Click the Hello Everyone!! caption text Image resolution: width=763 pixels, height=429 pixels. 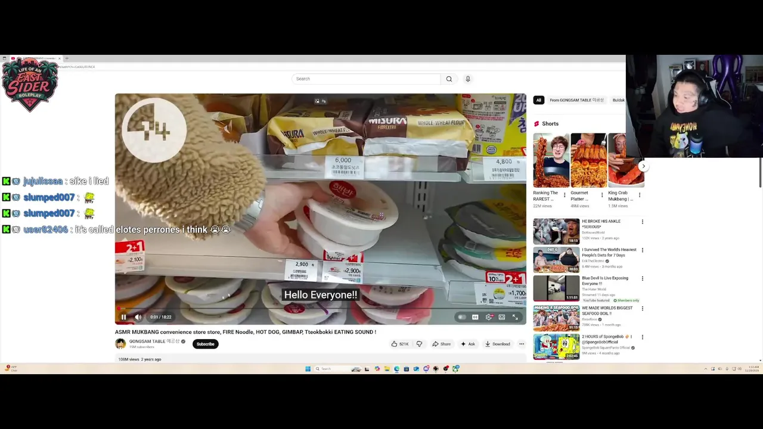point(321,295)
